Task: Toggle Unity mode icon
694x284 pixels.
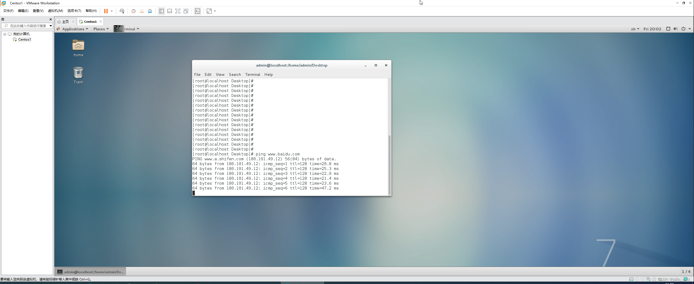Action: pos(186,11)
